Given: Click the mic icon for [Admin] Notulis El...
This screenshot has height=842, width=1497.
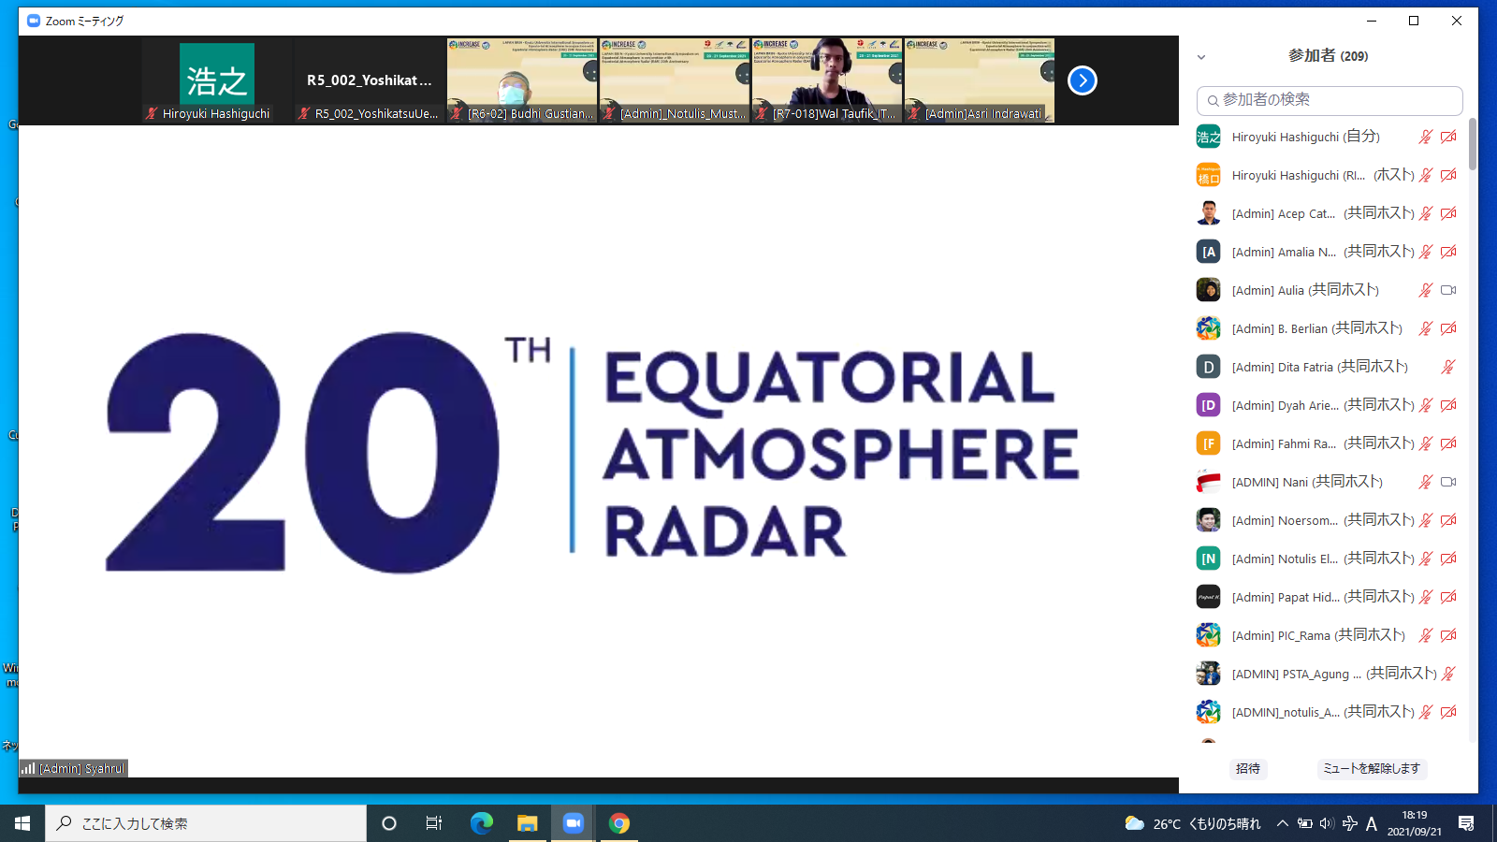Looking at the screenshot, I should click(1425, 559).
